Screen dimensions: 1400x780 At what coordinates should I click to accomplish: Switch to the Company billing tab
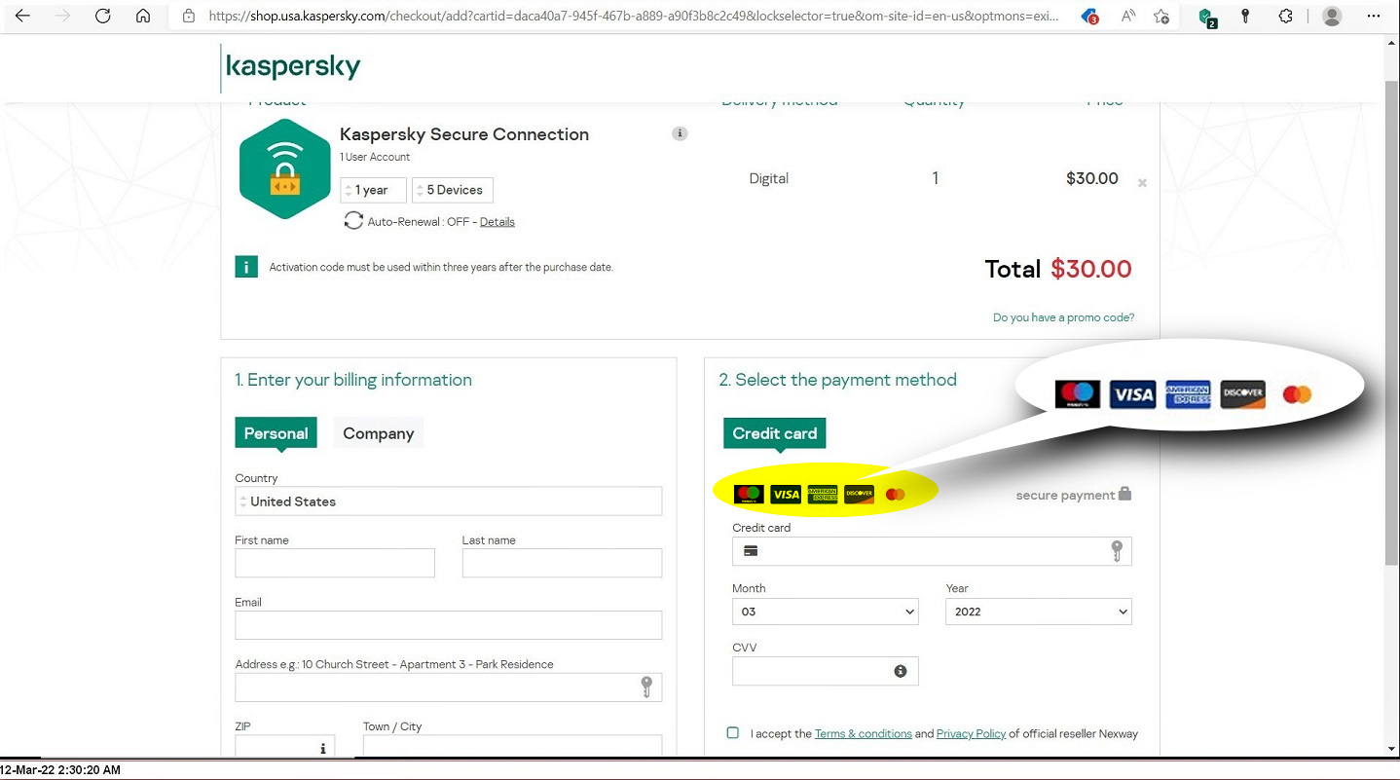[378, 433]
